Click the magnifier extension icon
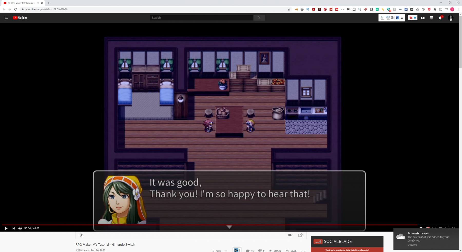 [x=360, y=9]
